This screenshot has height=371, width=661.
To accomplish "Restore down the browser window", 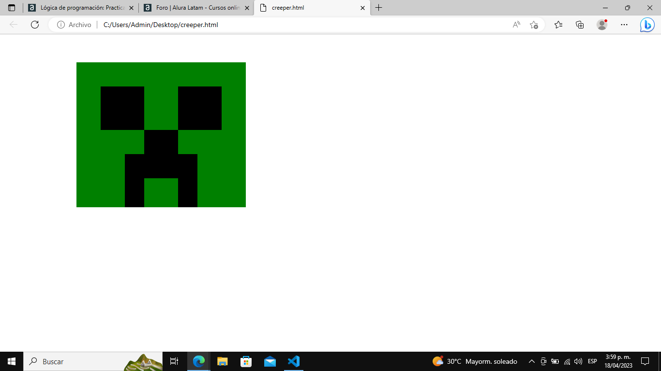I will coord(628,8).
